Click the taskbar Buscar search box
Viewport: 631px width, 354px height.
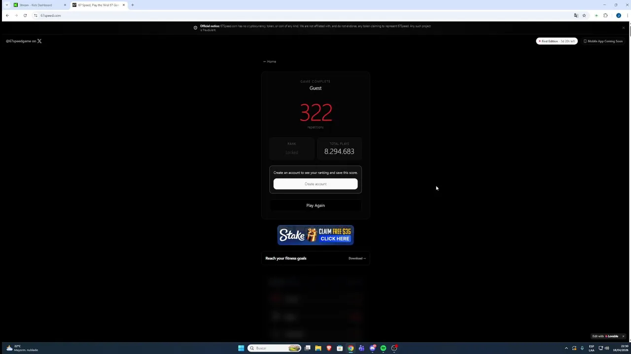[275, 348]
